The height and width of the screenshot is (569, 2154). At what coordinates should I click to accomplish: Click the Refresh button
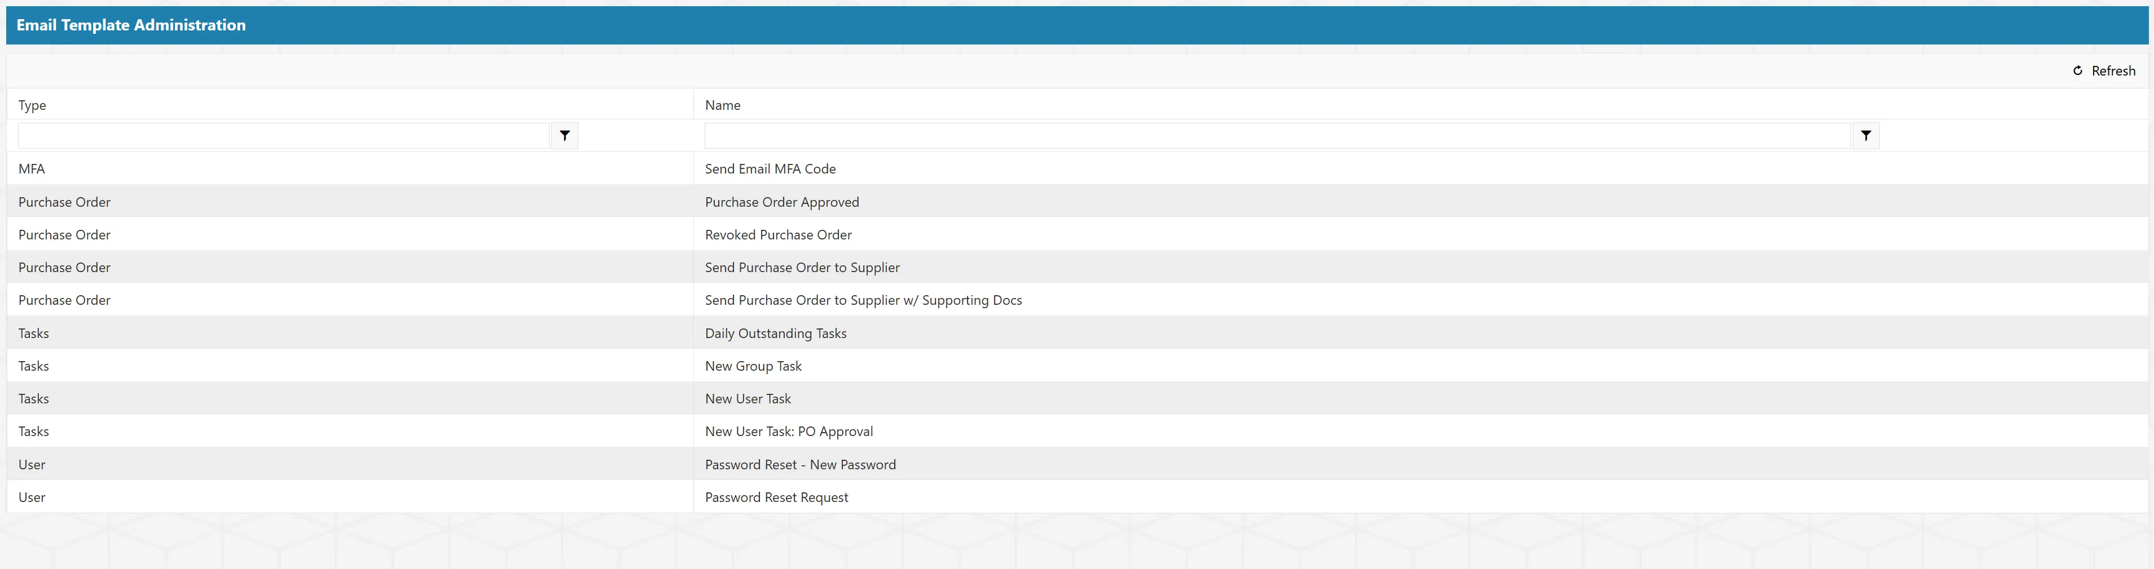(2103, 71)
